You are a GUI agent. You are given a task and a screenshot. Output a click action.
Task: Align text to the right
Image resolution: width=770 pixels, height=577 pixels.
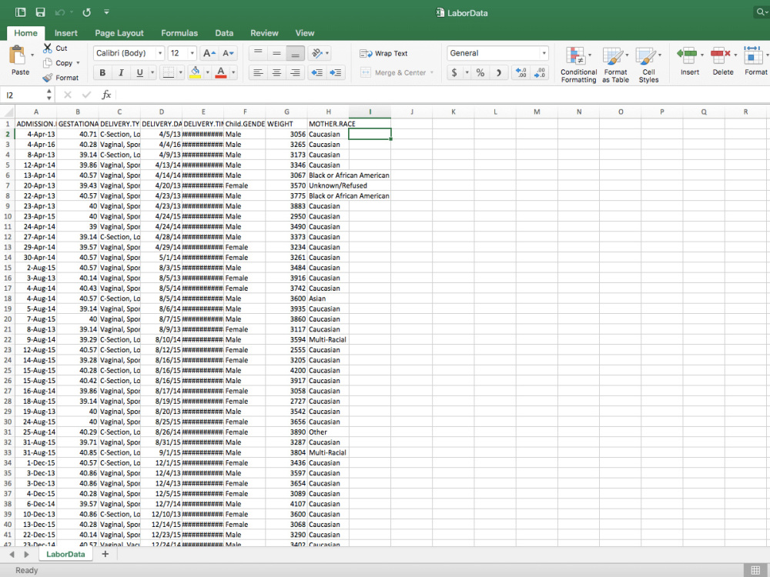tap(295, 72)
